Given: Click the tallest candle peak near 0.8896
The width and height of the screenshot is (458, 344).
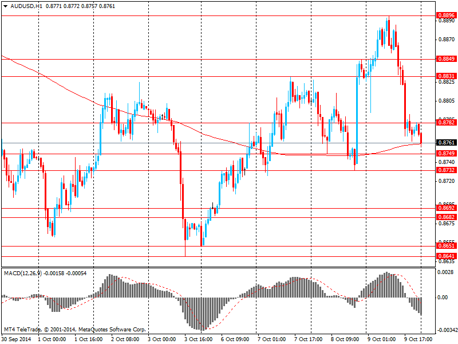Looking at the screenshot, I should click(388, 18).
